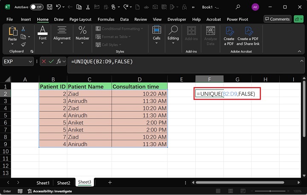Image resolution: width=307 pixels, height=195 pixels.
Task: Expand the Number format group dropdown
Action: [82, 43]
